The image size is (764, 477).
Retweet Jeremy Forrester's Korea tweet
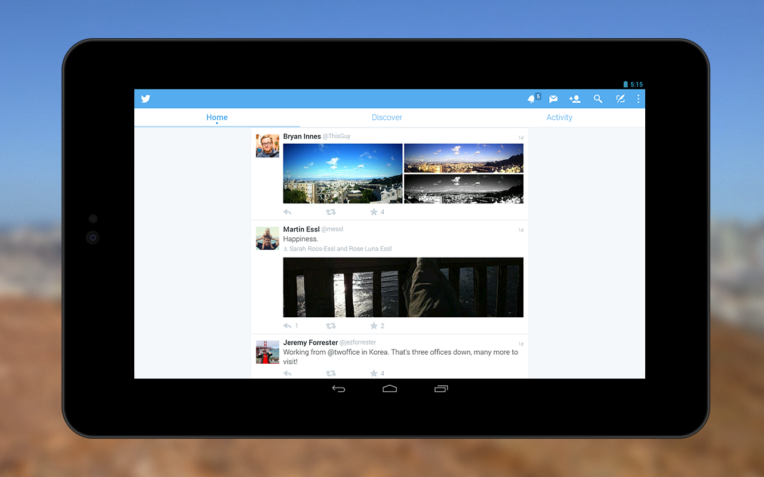tap(331, 373)
